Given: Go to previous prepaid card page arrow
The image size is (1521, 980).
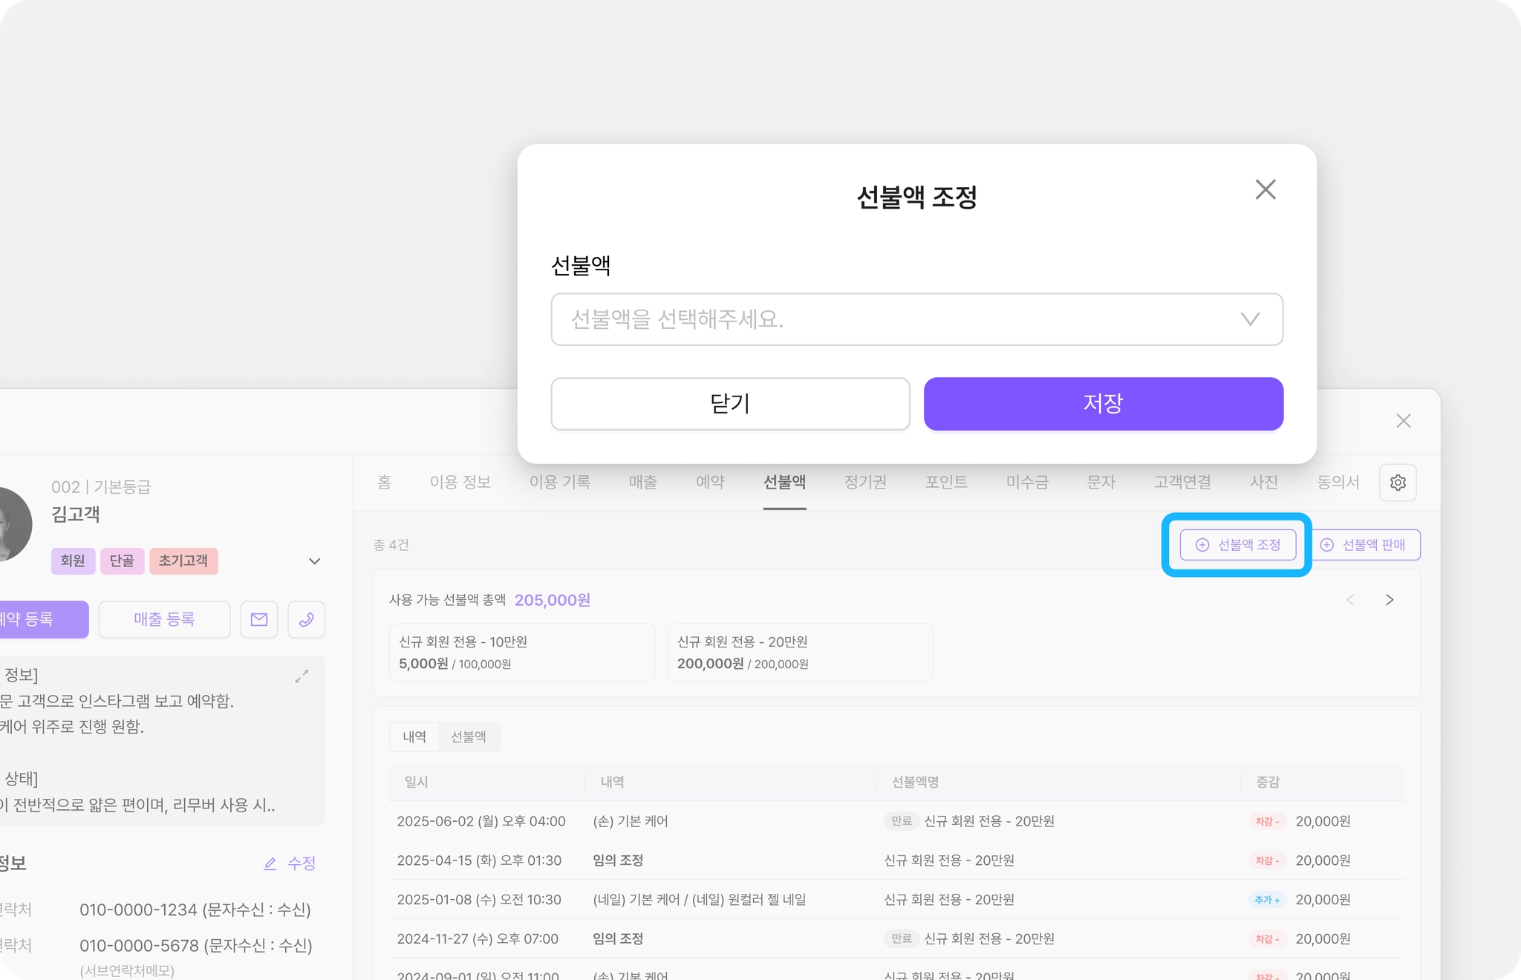Looking at the screenshot, I should (1350, 600).
